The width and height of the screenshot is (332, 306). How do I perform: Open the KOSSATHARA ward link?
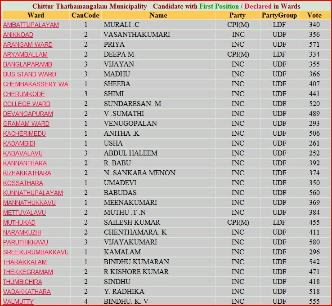(23, 183)
